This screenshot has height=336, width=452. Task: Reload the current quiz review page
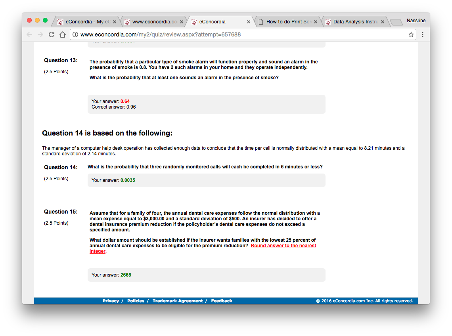coord(52,34)
